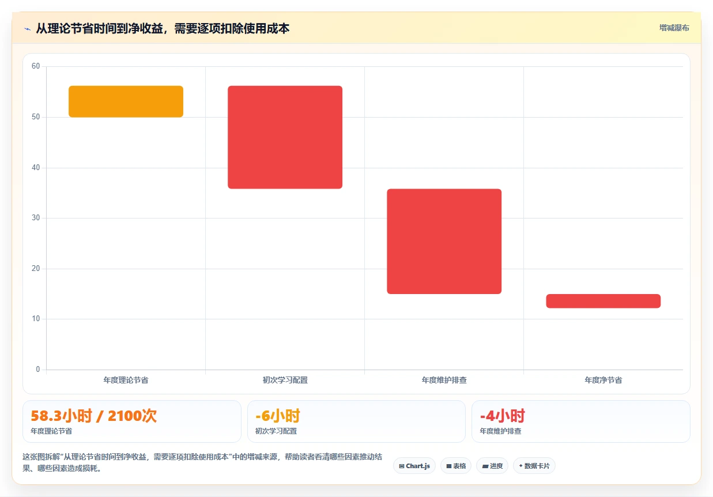The height and width of the screenshot is (497, 713).
Task: Click the y-axis value 30
Action: click(x=36, y=218)
